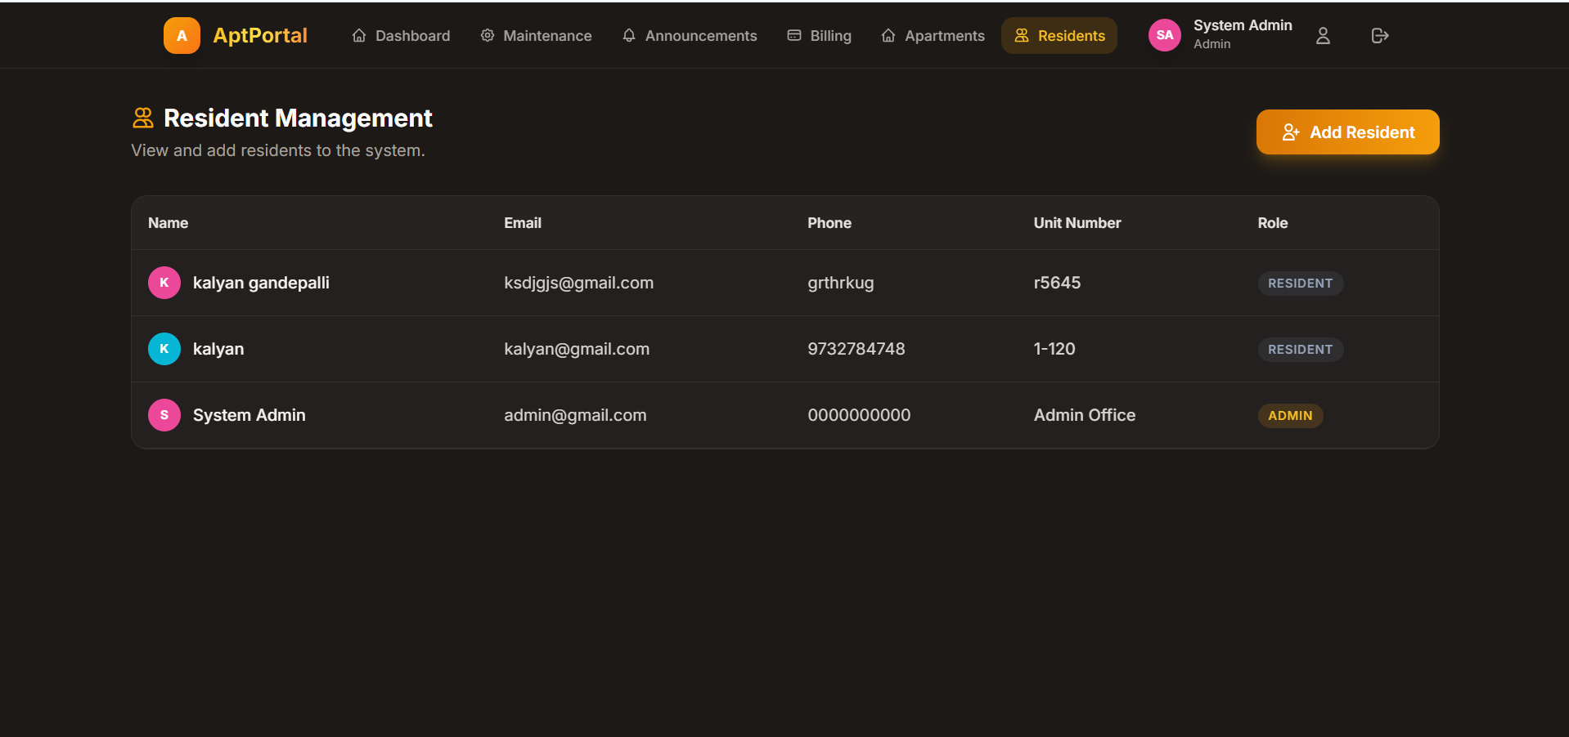
Task: Click the logout icon
Action: coord(1380,35)
